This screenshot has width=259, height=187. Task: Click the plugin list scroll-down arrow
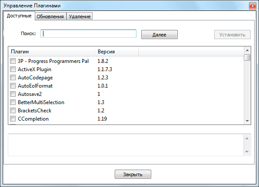coord(247,121)
